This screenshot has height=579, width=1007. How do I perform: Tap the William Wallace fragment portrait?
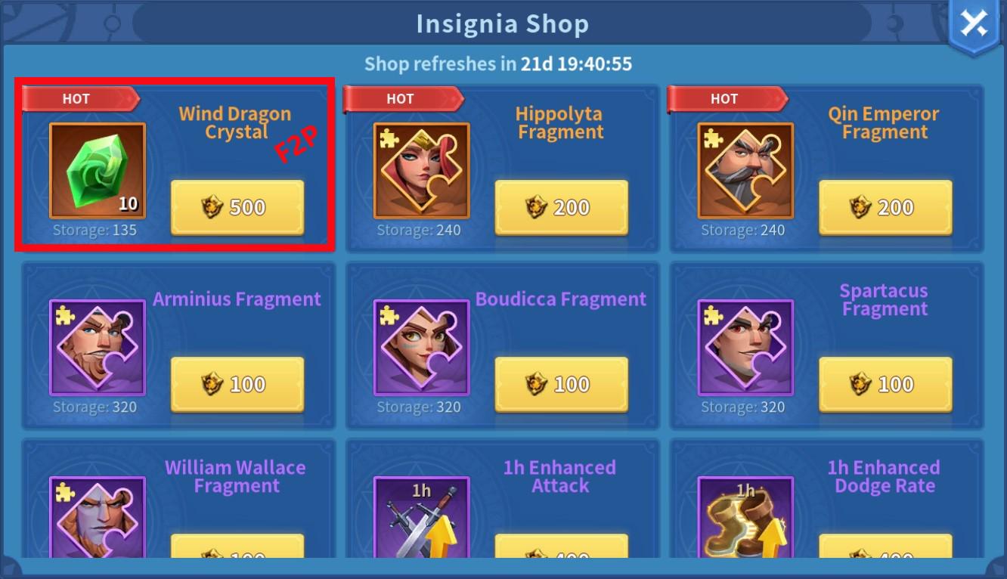click(x=98, y=517)
